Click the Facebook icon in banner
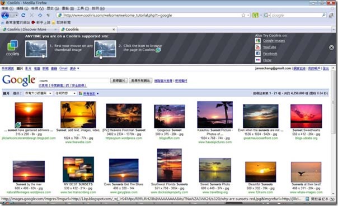 coord(258,54)
